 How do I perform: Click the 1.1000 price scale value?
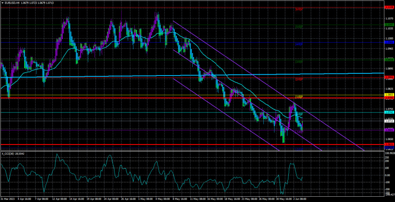[x=390, y=38]
